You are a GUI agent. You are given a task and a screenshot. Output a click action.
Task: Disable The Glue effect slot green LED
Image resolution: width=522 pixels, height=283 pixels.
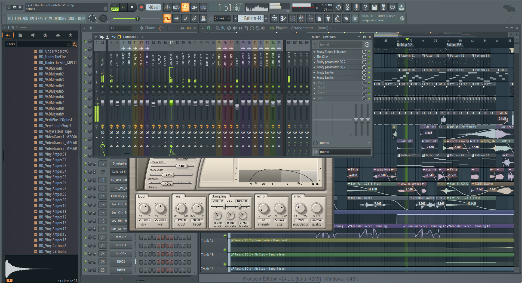coord(369,57)
